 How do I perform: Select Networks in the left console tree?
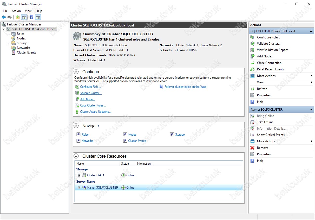pyautogui.click(x=23, y=48)
